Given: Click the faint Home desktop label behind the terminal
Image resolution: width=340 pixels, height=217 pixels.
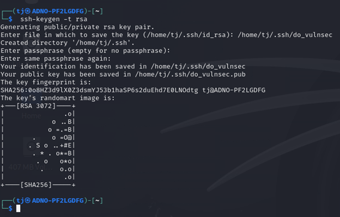Looking at the screenshot, I should pyautogui.click(x=32, y=116).
